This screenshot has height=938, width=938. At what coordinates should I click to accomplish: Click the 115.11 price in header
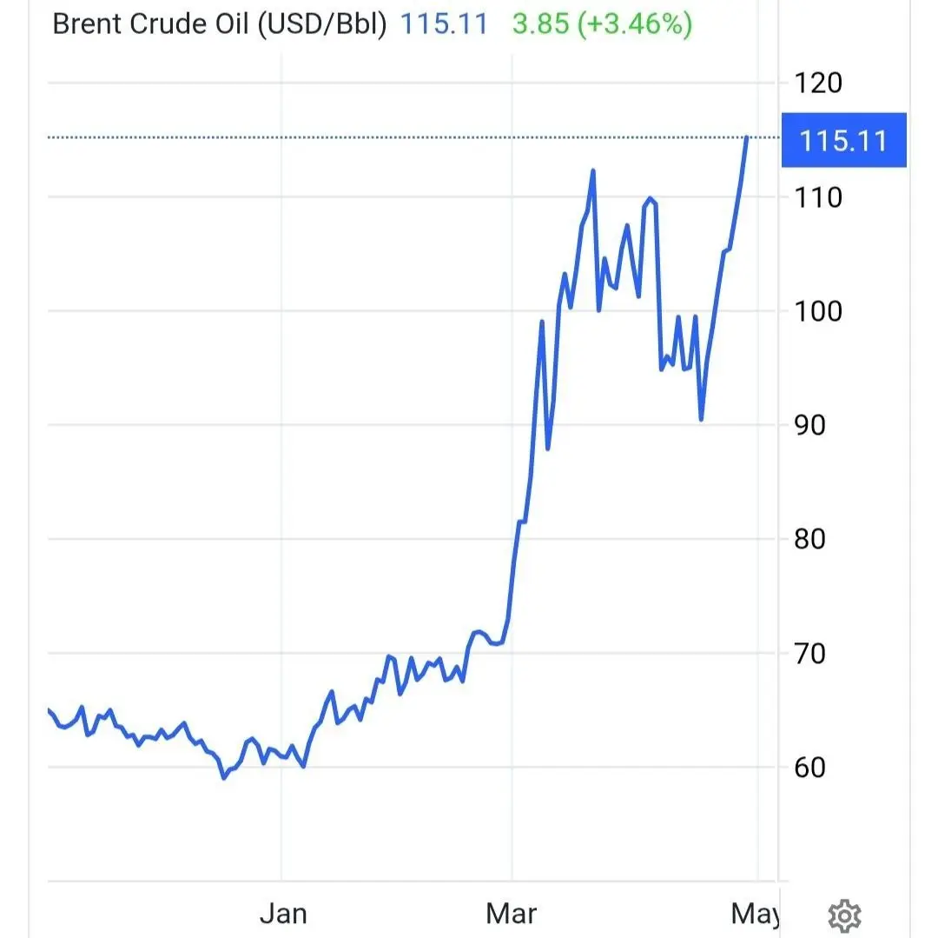tap(444, 24)
